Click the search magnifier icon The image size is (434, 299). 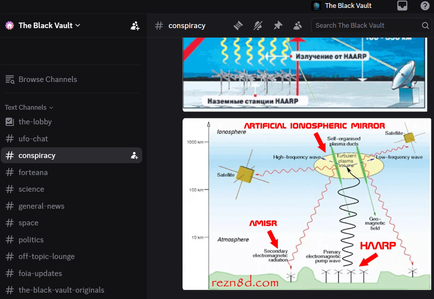[425, 25]
